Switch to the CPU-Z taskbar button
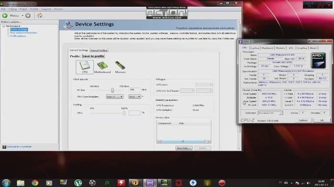 150,183
